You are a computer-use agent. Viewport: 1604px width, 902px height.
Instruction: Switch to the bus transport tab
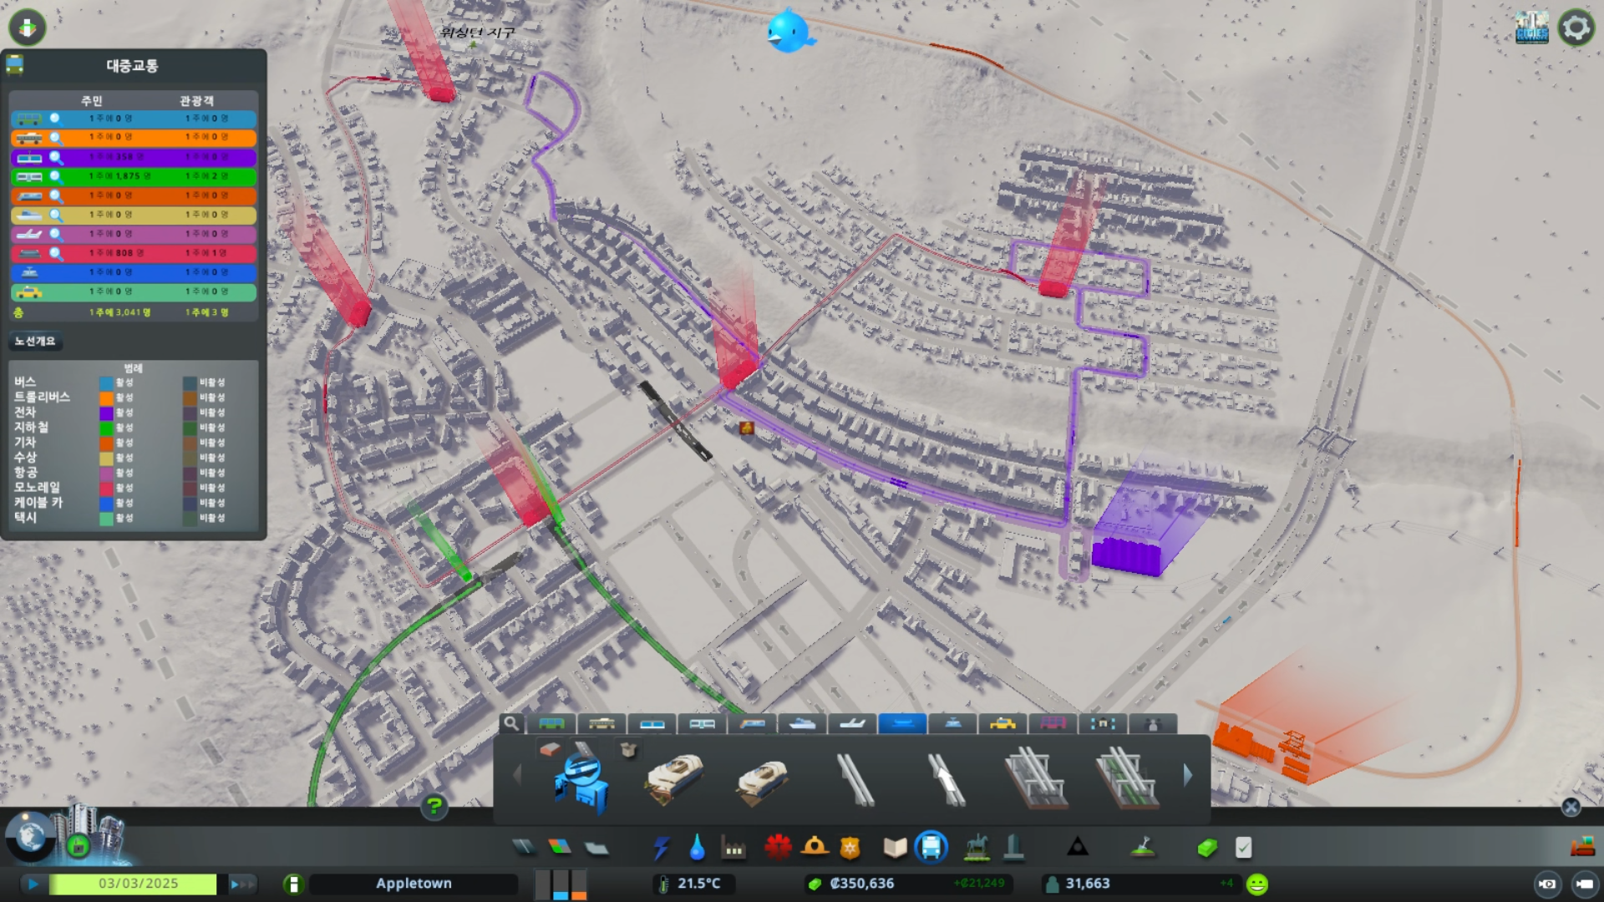click(551, 724)
